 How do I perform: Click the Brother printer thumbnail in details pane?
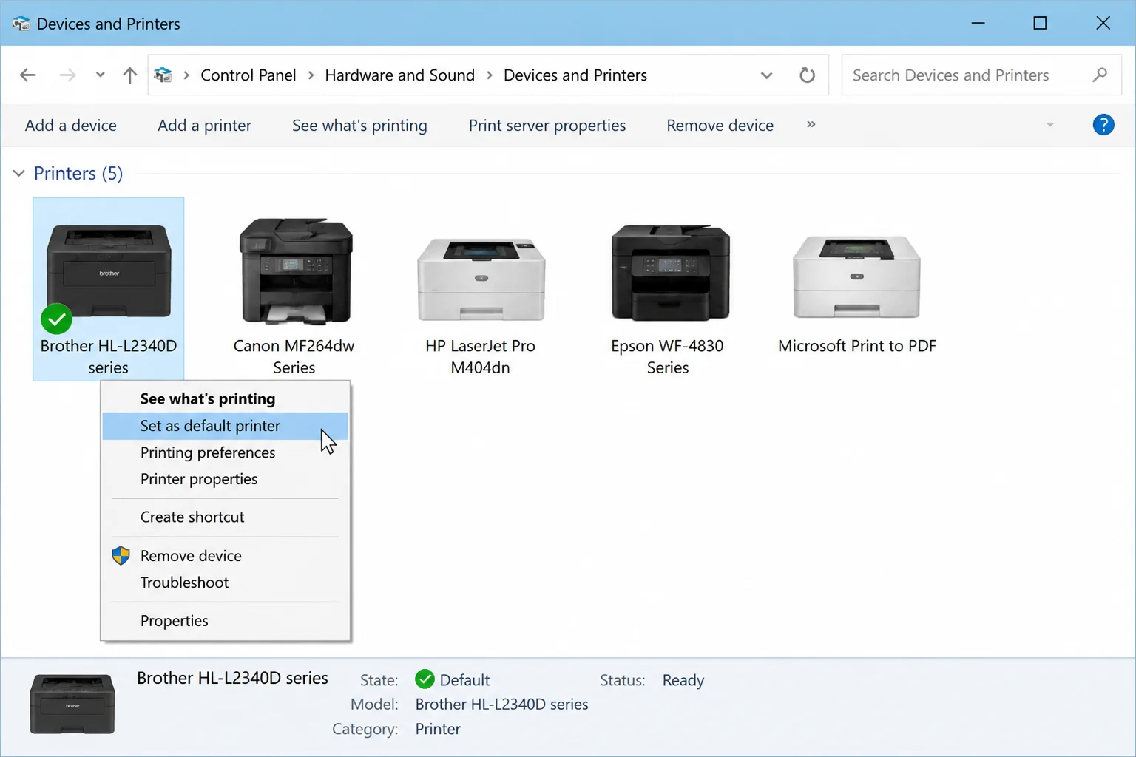click(72, 704)
